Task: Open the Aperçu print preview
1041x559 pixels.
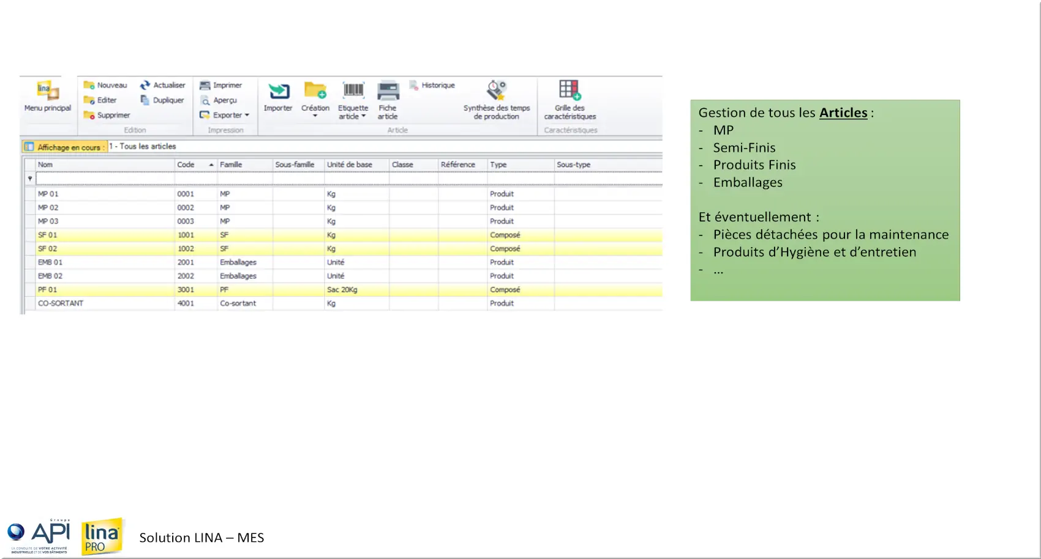Action: (x=219, y=100)
